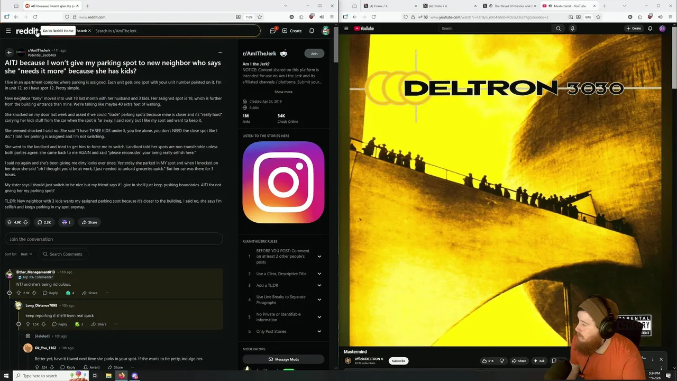This screenshot has width=677, height=381.
Task: Switch to the AITJ Reddit browser tab
Action: click(x=52, y=6)
